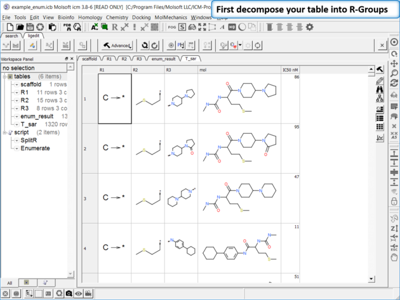Click the Save disk icon
The width and height of the screenshot is (400, 300).
tap(30, 27)
